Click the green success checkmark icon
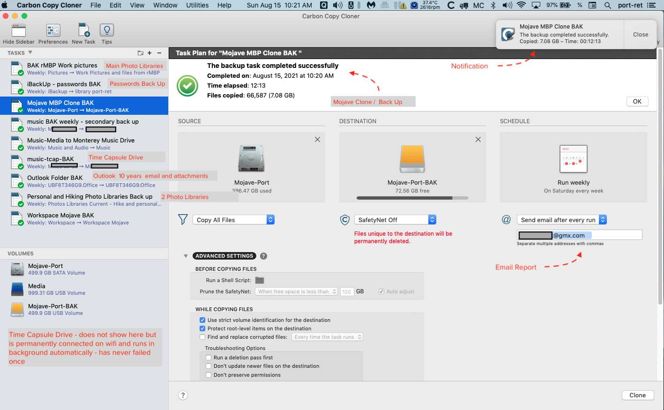 187,86
